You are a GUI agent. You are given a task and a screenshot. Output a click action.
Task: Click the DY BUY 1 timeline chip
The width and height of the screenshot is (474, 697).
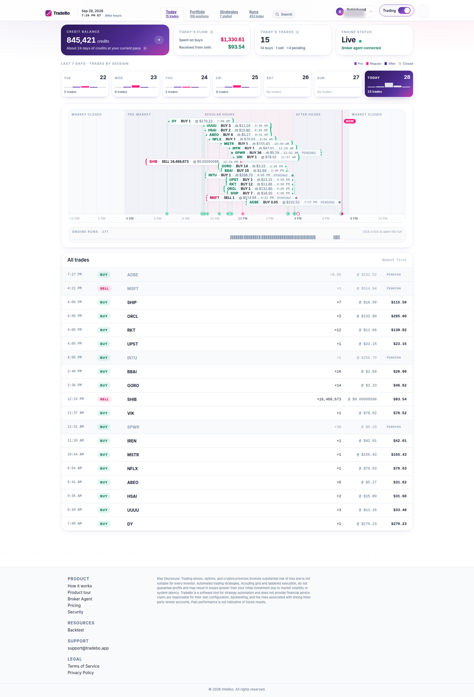pyautogui.click(x=201, y=121)
